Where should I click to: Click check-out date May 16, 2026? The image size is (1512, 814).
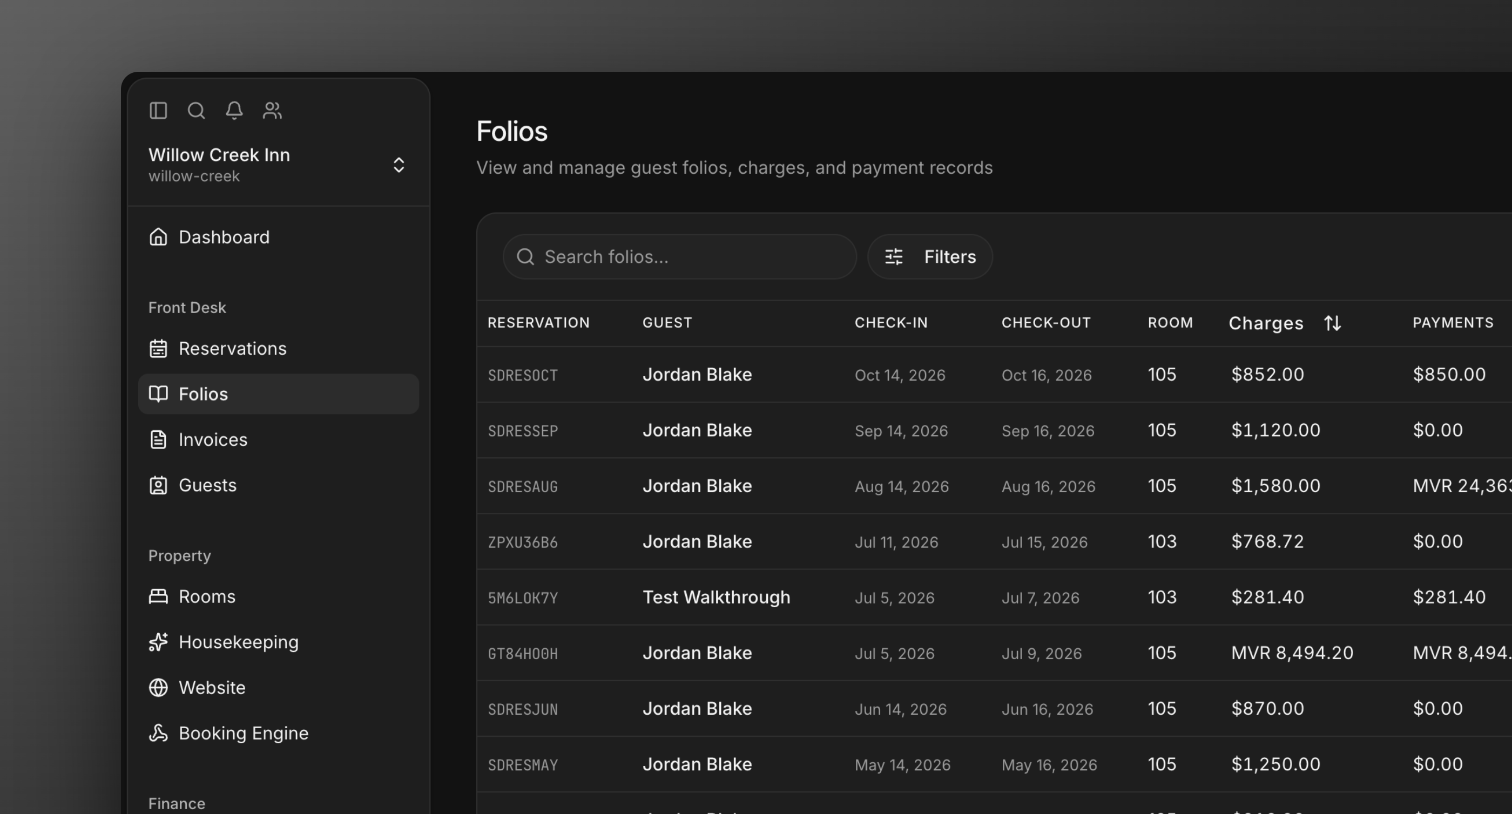(x=1049, y=765)
